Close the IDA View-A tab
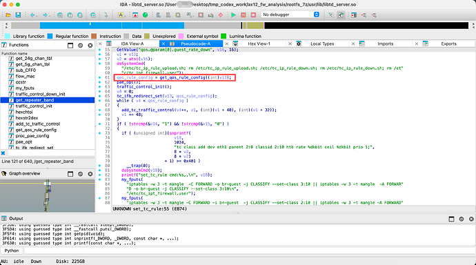The width and height of the screenshot is (476, 265). (100, 43)
